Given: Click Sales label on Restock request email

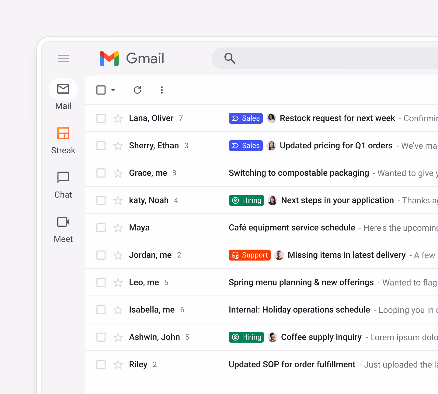Looking at the screenshot, I should (x=246, y=118).
